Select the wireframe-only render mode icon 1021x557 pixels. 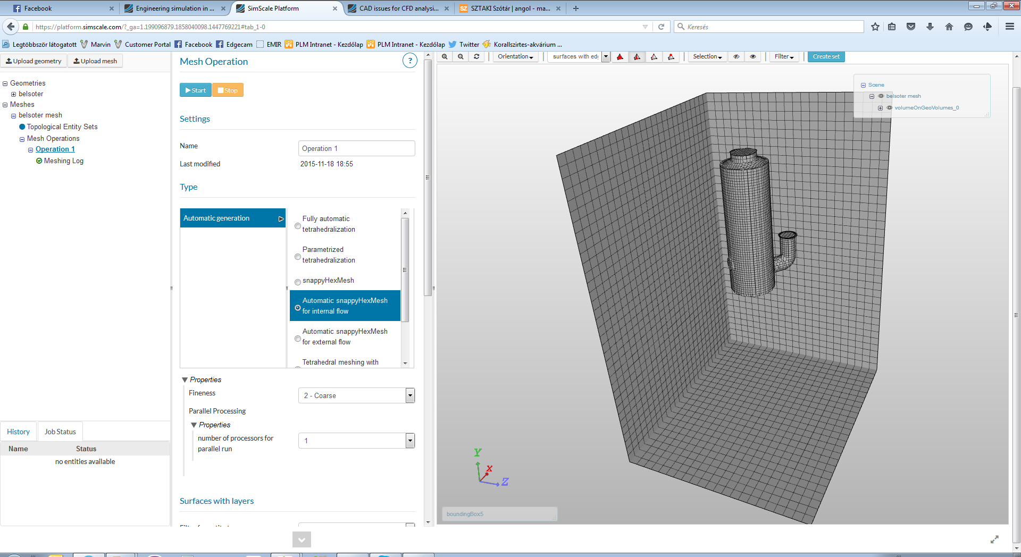click(654, 57)
